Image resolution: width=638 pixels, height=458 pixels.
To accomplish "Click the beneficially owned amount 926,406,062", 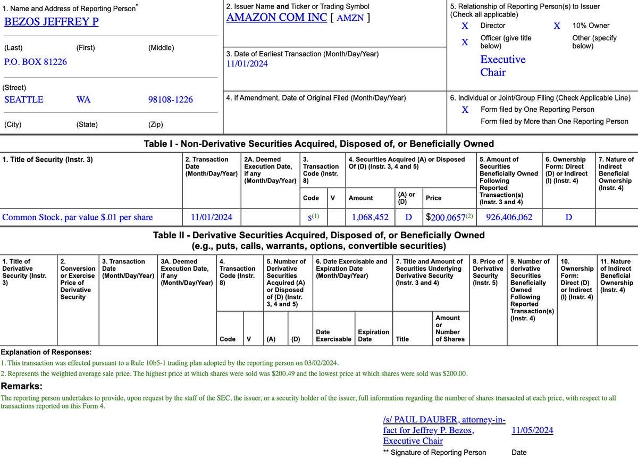I will pyautogui.click(x=509, y=217).
